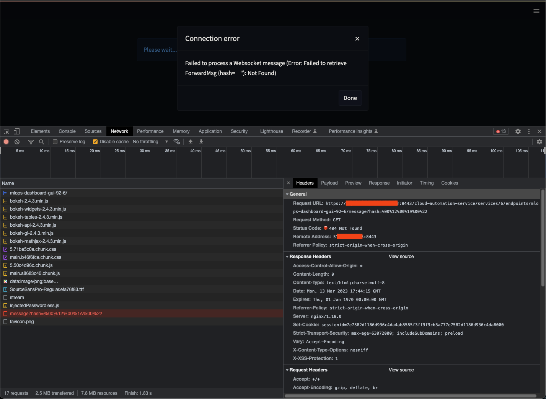Toggle the request filter bar
This screenshot has width=546, height=399.
click(x=31, y=142)
